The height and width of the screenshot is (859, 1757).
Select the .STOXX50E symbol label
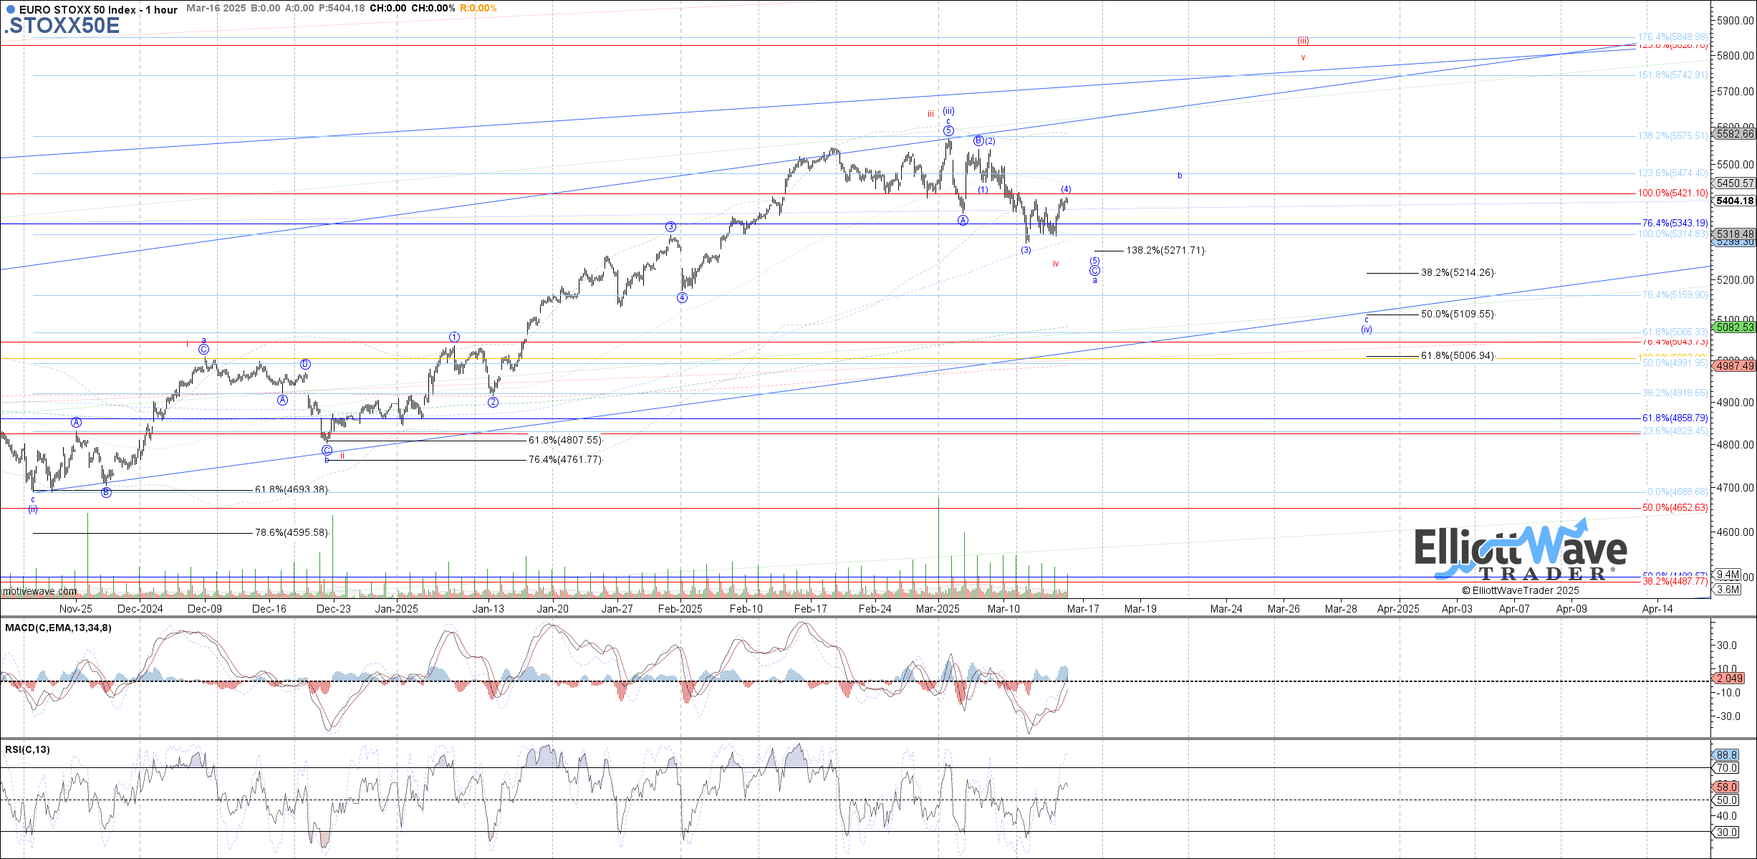62,26
